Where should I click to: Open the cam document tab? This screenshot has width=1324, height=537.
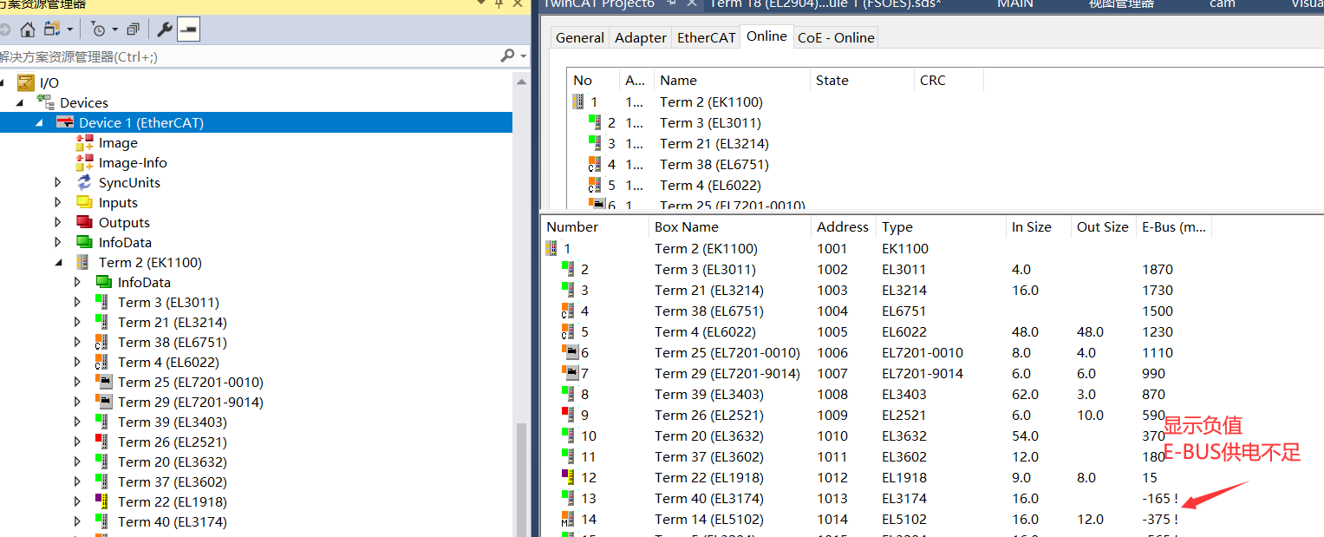pos(1223,4)
